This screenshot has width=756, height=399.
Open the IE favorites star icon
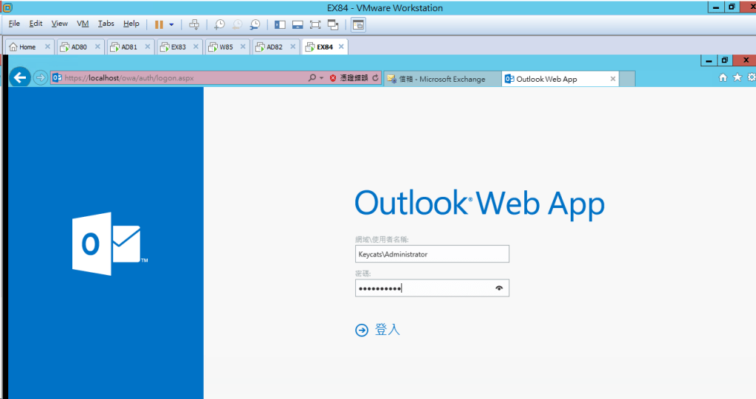pyautogui.click(x=737, y=77)
